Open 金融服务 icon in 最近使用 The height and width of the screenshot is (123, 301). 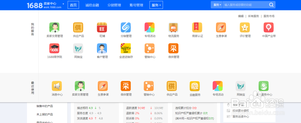click(195, 86)
